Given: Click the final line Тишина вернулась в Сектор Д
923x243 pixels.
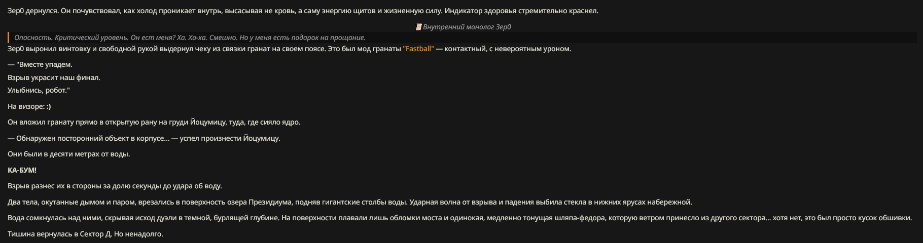Looking at the screenshot, I should [85, 234].
